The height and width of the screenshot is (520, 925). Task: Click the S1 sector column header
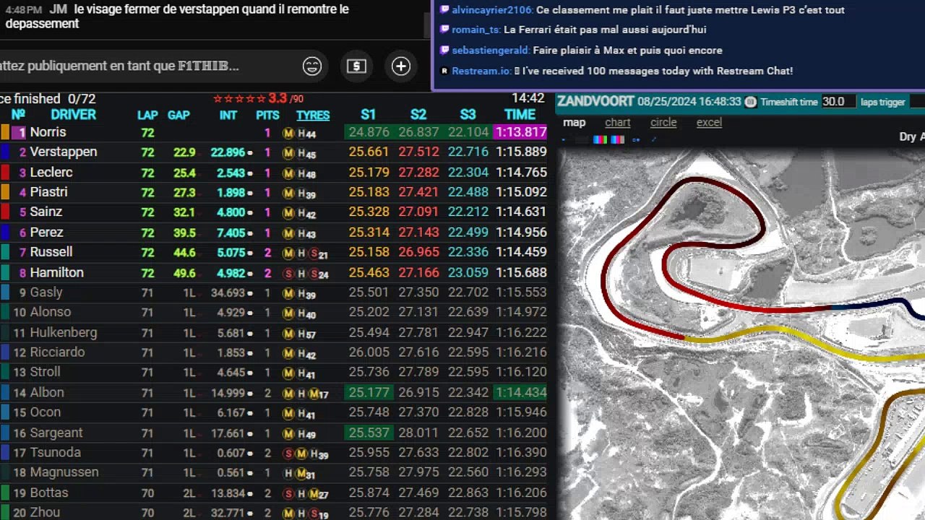368,115
